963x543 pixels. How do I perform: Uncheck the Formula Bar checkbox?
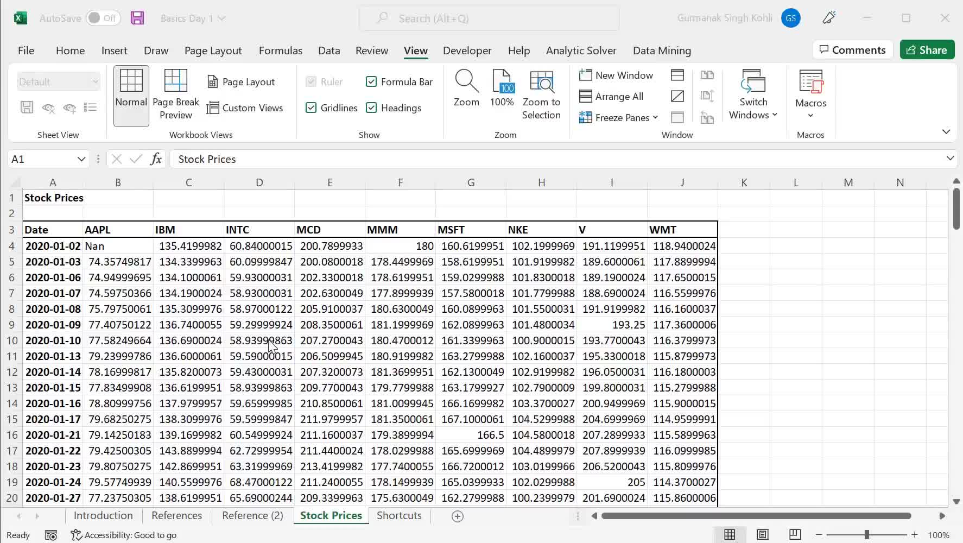click(x=371, y=81)
